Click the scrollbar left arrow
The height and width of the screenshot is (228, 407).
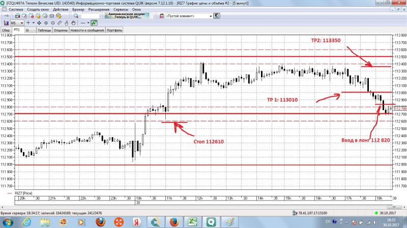click(2, 207)
